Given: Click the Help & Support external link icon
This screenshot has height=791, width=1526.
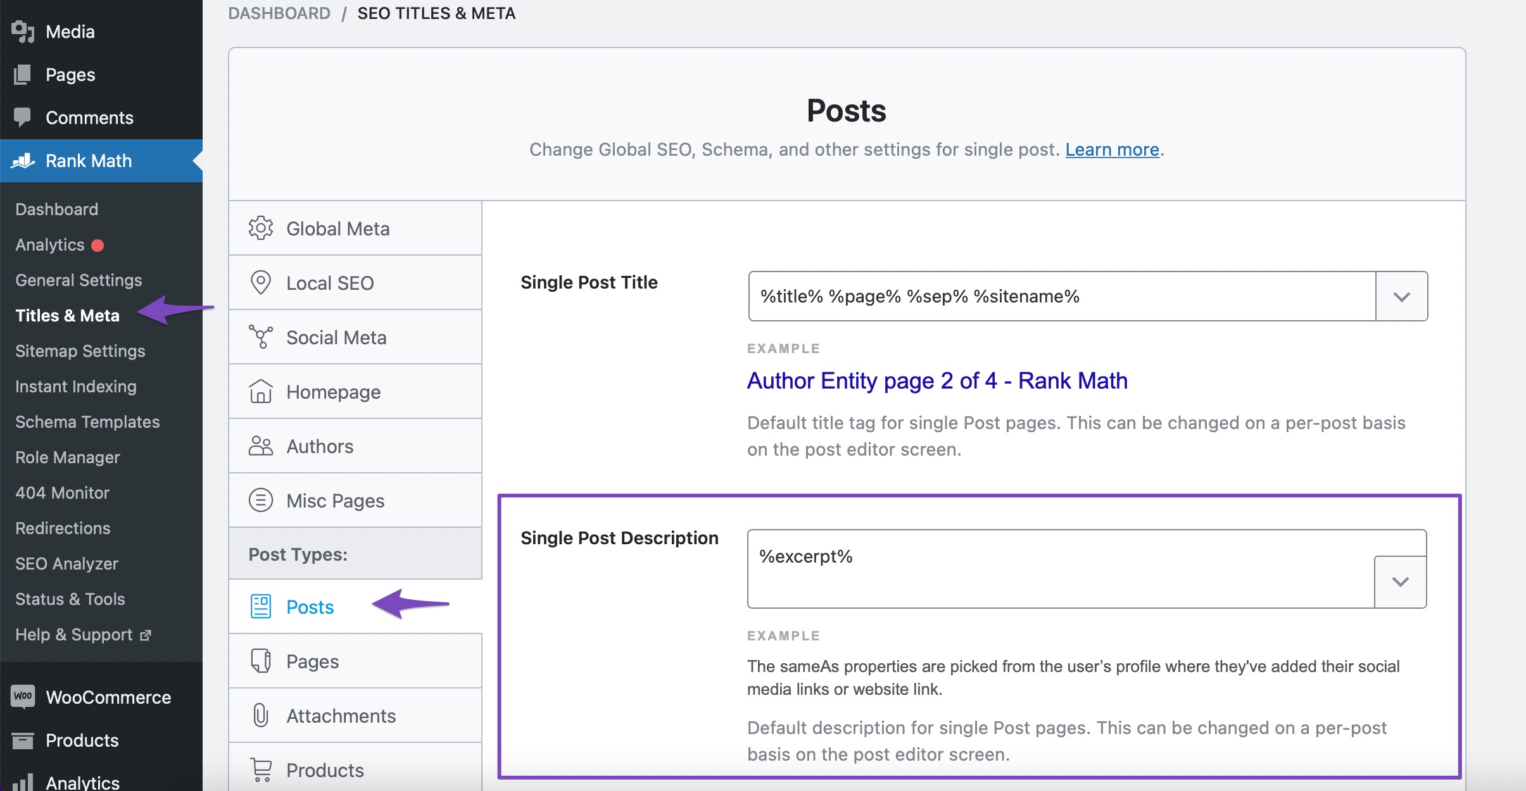Looking at the screenshot, I should coord(146,635).
